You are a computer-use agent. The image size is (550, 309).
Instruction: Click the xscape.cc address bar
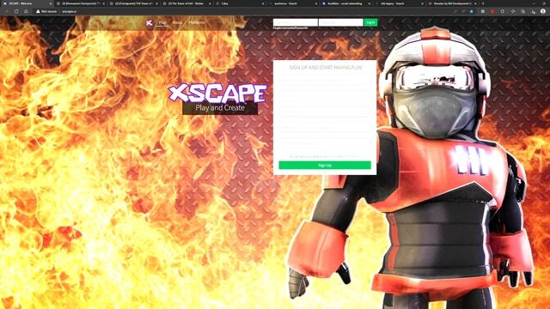coord(69,11)
